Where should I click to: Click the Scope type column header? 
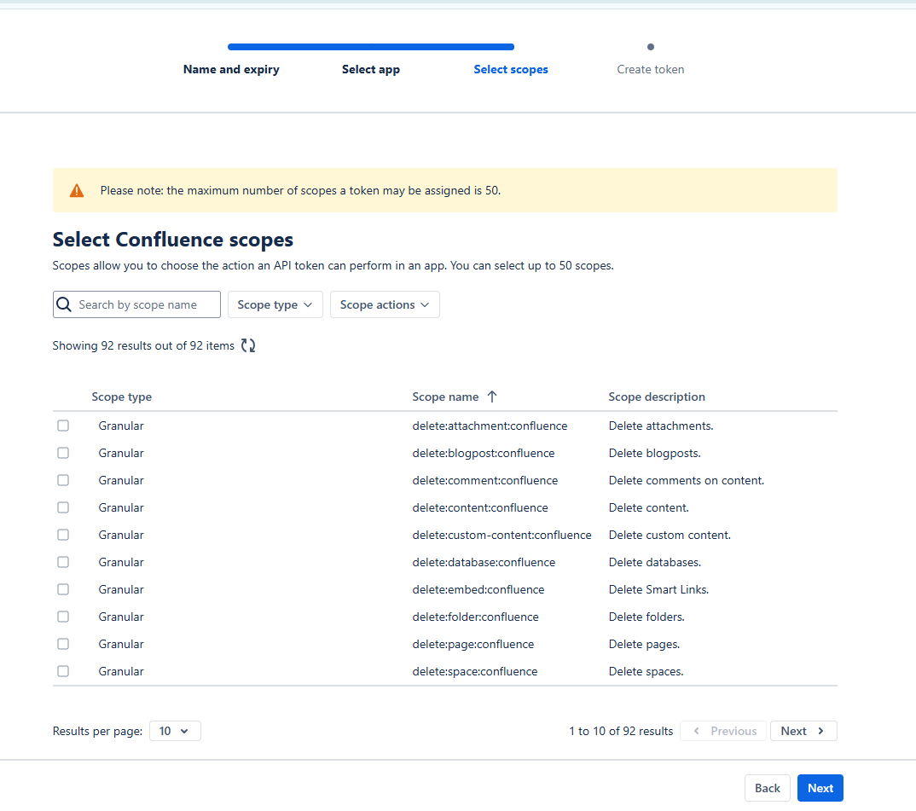(121, 397)
